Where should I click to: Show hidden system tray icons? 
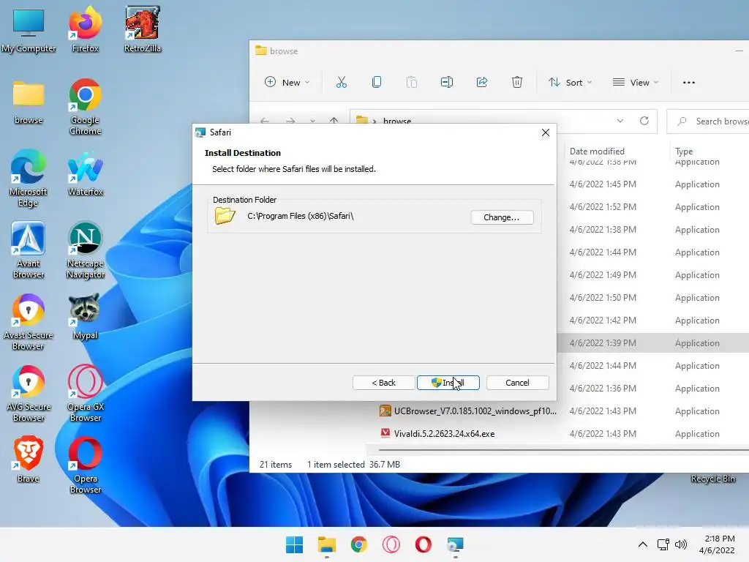point(643,544)
